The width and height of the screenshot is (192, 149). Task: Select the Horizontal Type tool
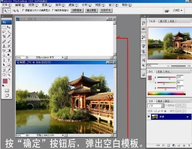pyautogui.click(x=9, y=60)
